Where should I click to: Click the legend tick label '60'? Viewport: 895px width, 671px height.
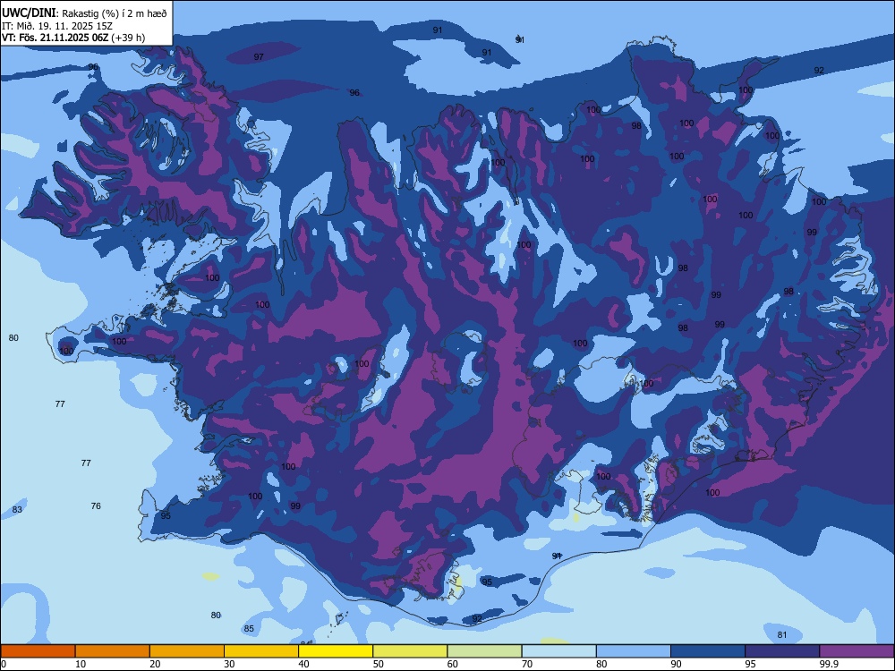(x=453, y=664)
